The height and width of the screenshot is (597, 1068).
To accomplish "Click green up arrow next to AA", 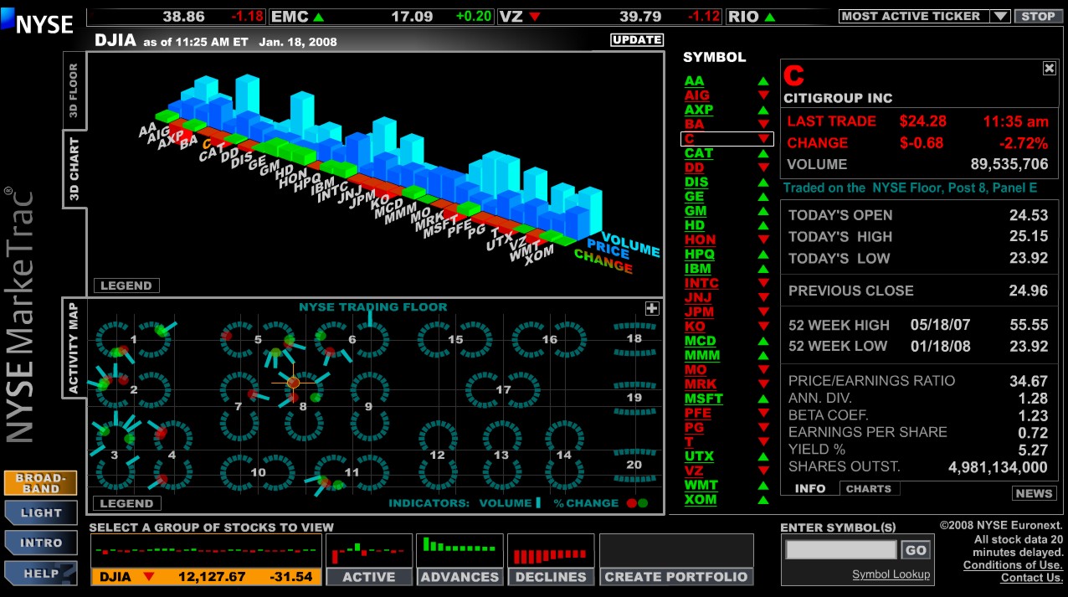I will tap(762, 81).
